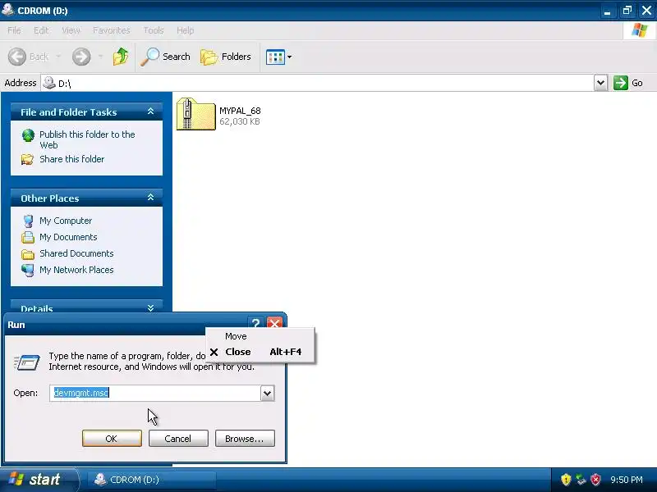This screenshot has height=492, width=657.
Task: Click the Run dialog help question button
Action: (255, 323)
